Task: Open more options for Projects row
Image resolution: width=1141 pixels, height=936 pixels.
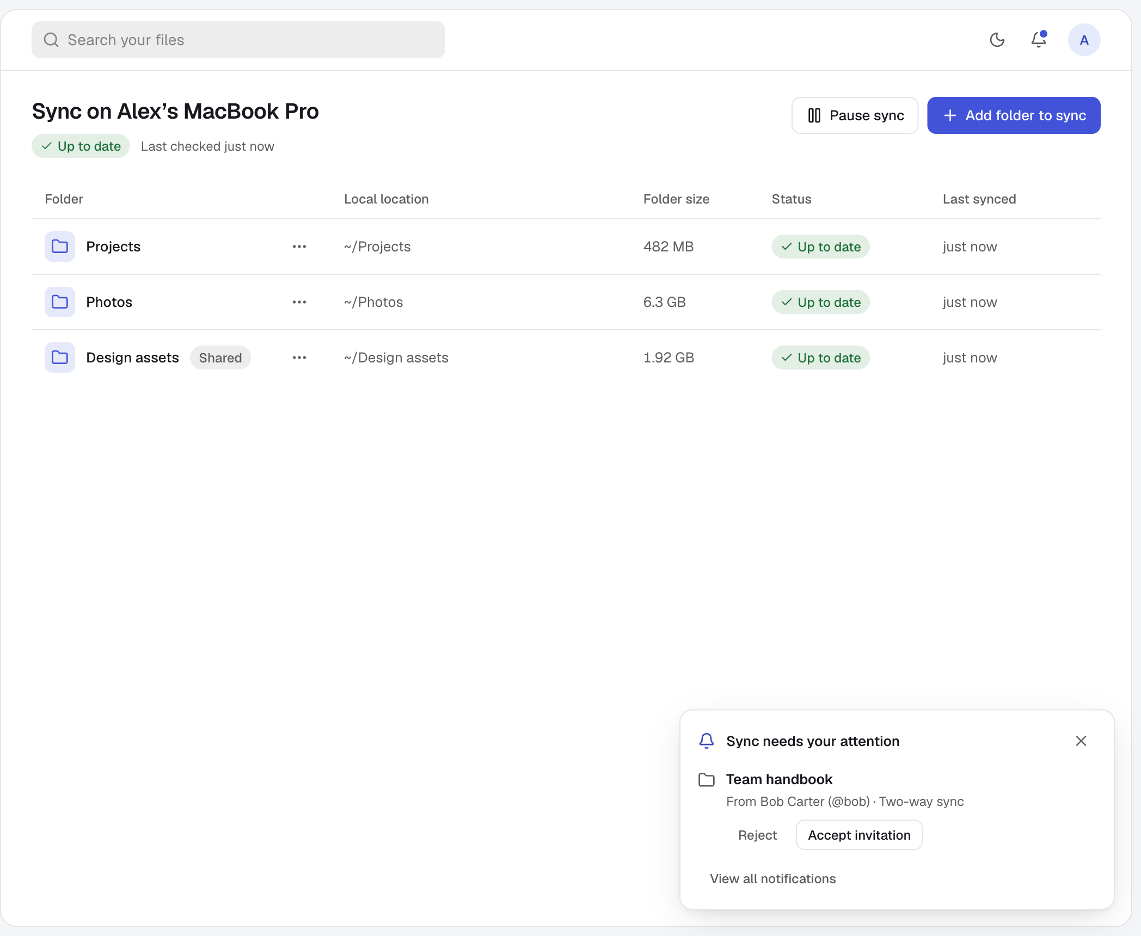Action: pyautogui.click(x=299, y=247)
